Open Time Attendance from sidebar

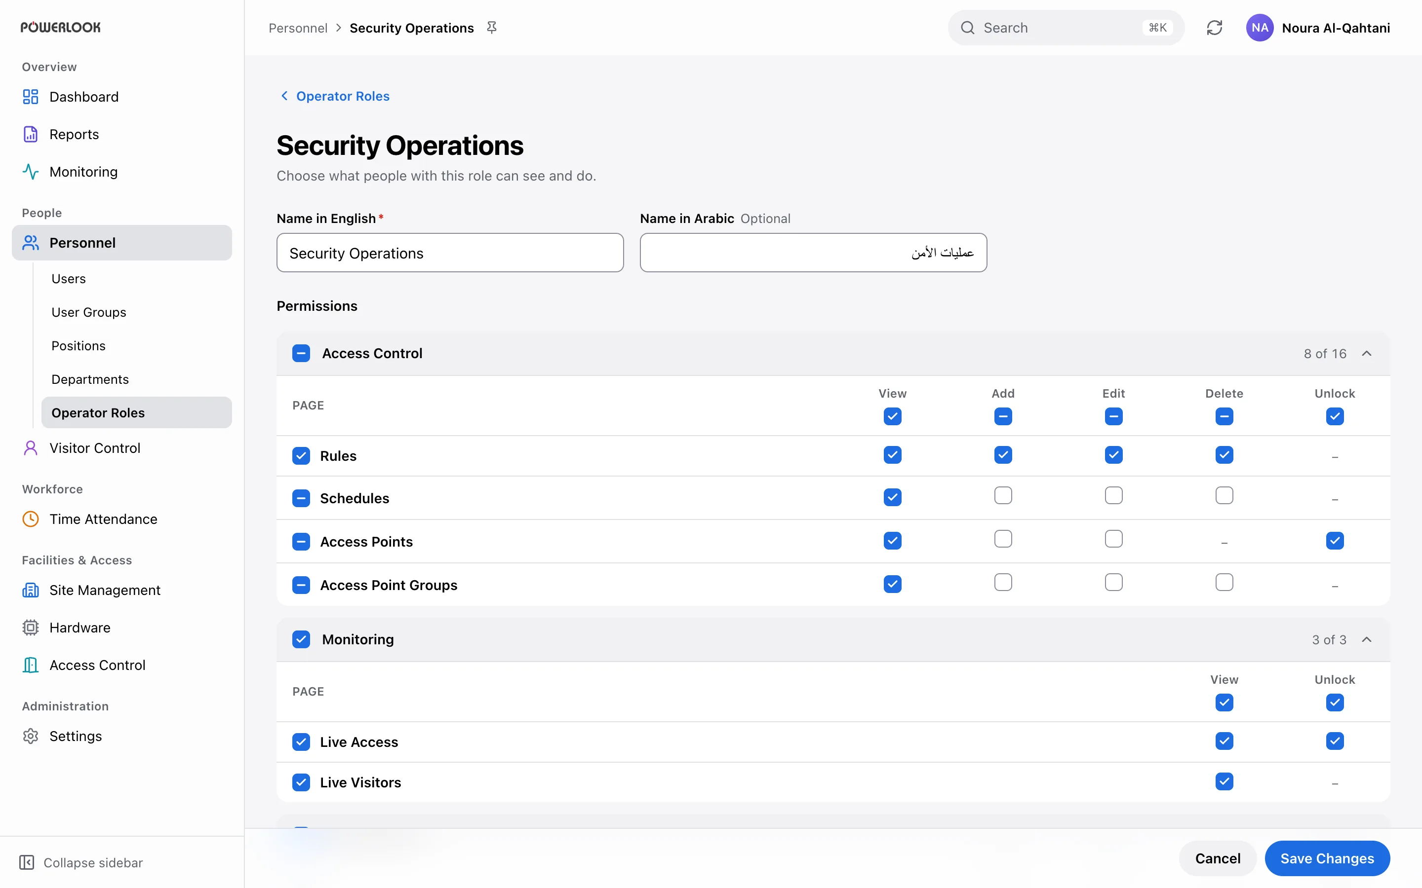[121, 519]
